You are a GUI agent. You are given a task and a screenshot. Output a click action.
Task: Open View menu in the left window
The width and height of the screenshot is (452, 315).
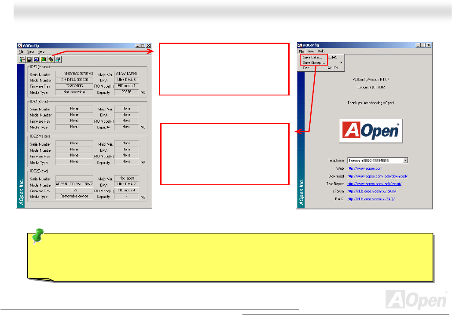tap(30, 51)
